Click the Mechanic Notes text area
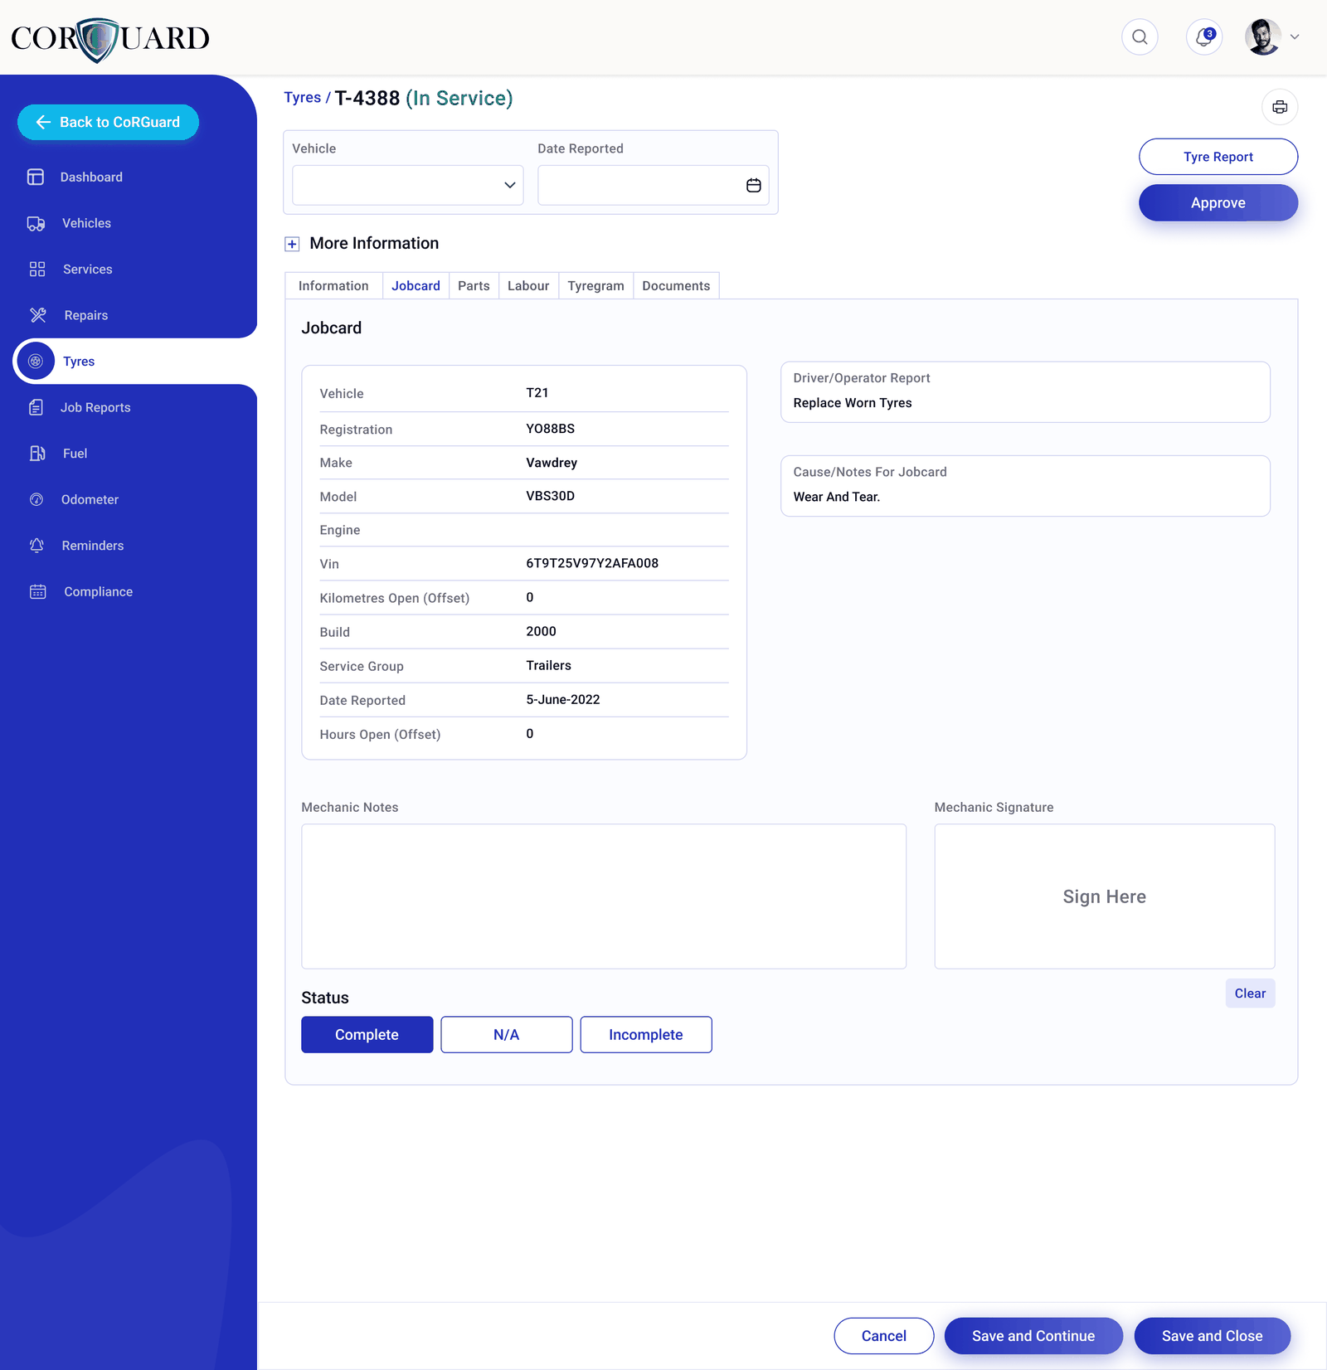This screenshot has height=1370, width=1327. coord(604,896)
